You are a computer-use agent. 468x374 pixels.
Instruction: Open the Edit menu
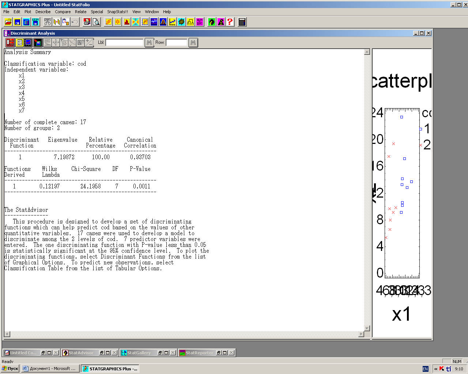[x=17, y=12]
